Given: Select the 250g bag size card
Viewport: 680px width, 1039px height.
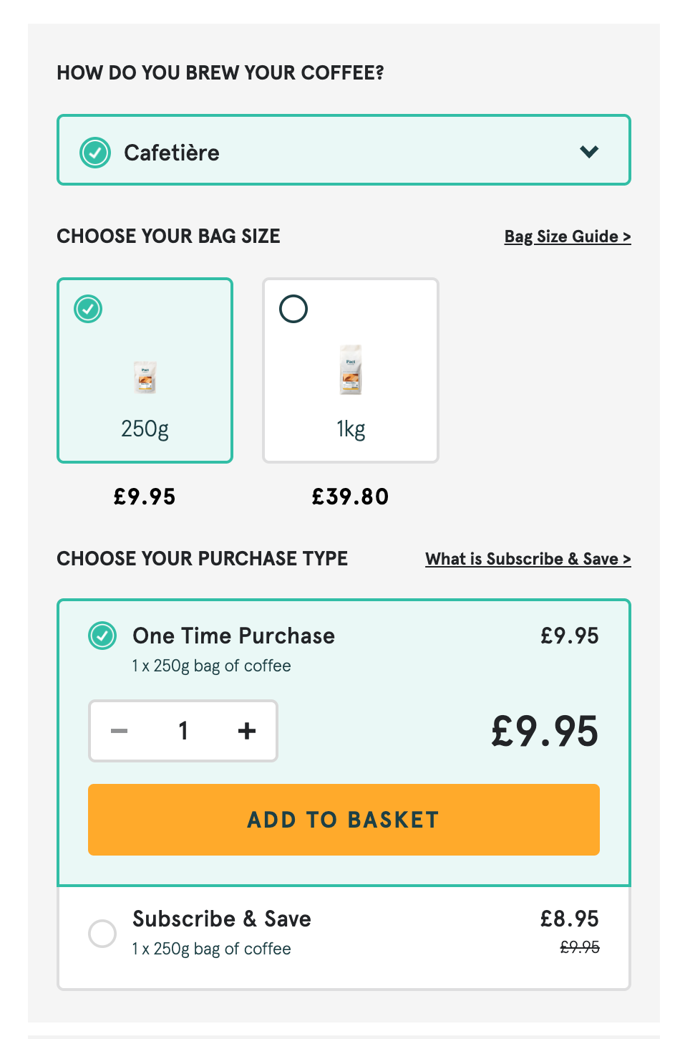Looking at the screenshot, I should point(145,370).
